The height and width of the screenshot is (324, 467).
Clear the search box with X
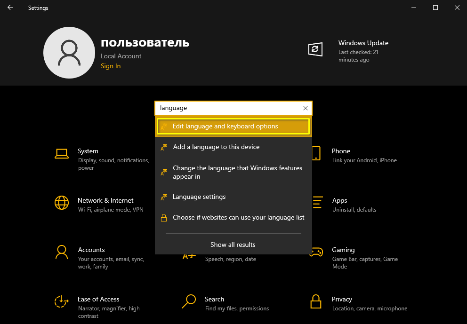click(x=305, y=108)
